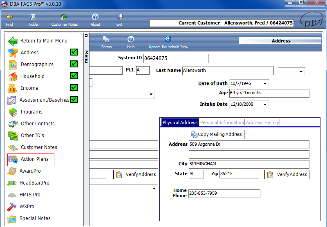Click the About icon
This screenshot has height=227, width=327.
95,17
